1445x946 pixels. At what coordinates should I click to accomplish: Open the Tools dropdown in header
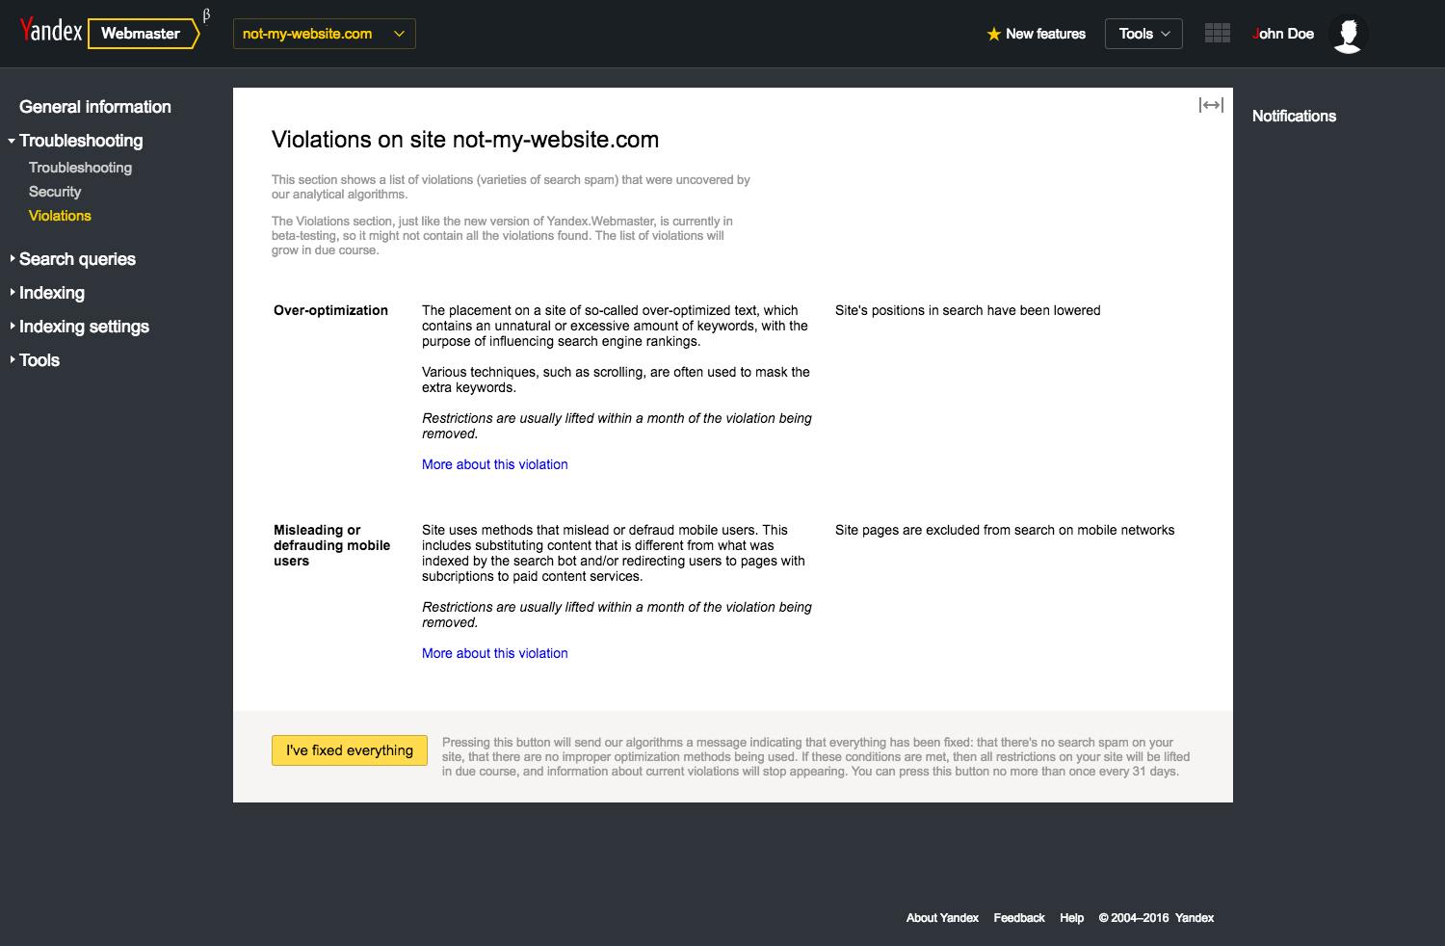pos(1143,34)
